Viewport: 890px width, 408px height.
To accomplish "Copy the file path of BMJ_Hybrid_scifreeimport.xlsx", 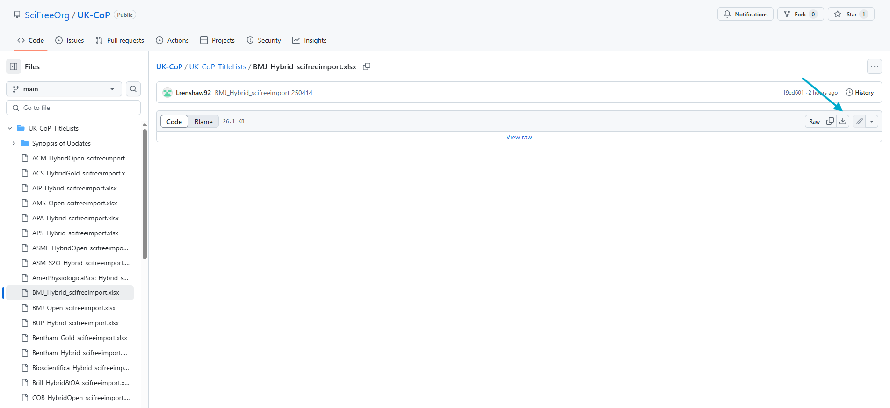I will 367,66.
